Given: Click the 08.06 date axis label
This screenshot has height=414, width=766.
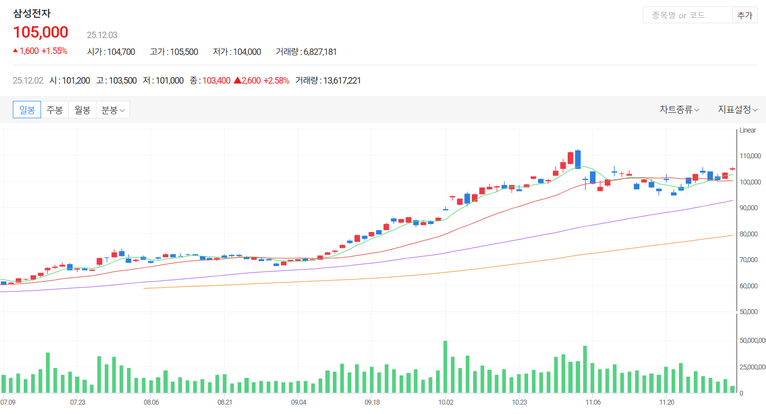Looking at the screenshot, I should (x=151, y=402).
